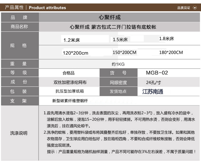Screen dimensions: 201x165
Task: Select the 包装 row label
Action: pos(20,91)
